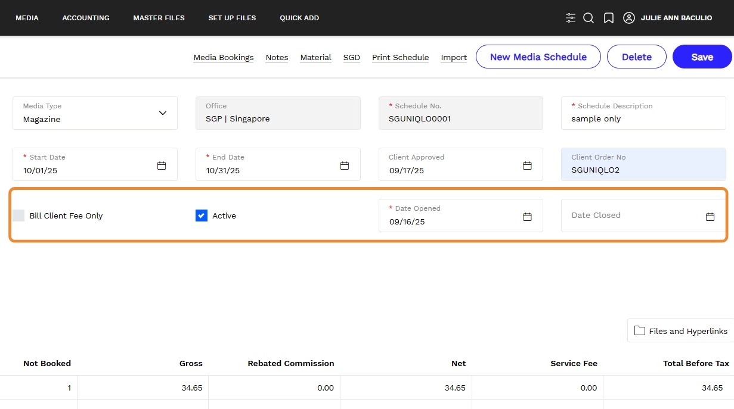Uncheck the Active checkbox
This screenshot has height=409, width=734.
[202, 216]
